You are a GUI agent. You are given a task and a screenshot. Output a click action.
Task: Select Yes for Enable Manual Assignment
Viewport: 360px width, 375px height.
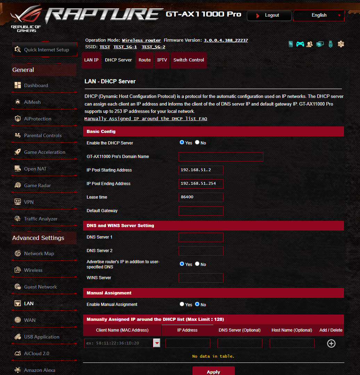pyautogui.click(x=182, y=304)
